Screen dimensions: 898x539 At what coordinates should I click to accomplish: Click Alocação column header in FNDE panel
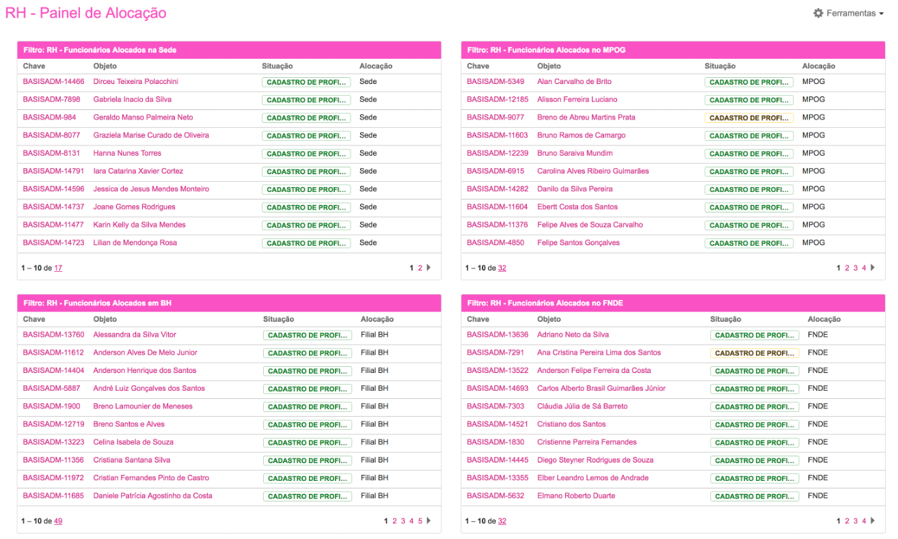824,319
